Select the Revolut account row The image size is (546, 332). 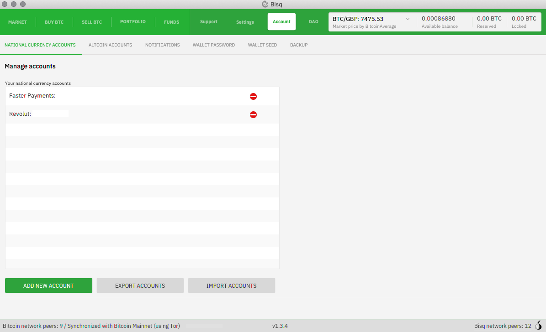coord(142,114)
